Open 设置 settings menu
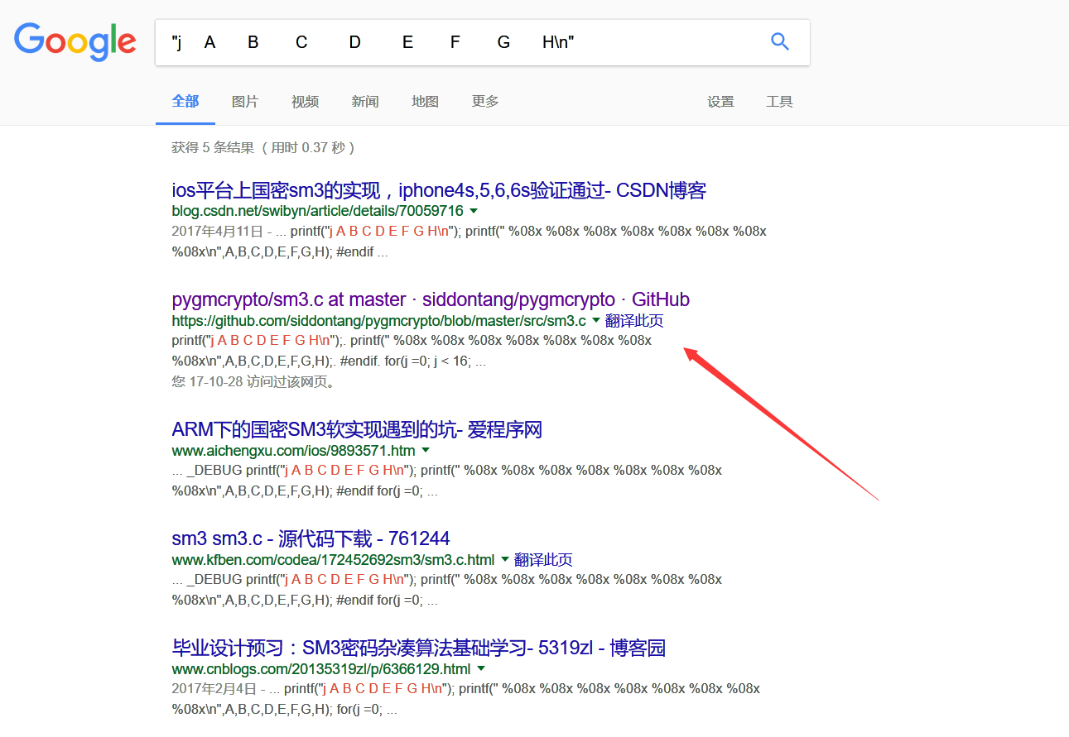This screenshot has width=1069, height=737. 720,102
